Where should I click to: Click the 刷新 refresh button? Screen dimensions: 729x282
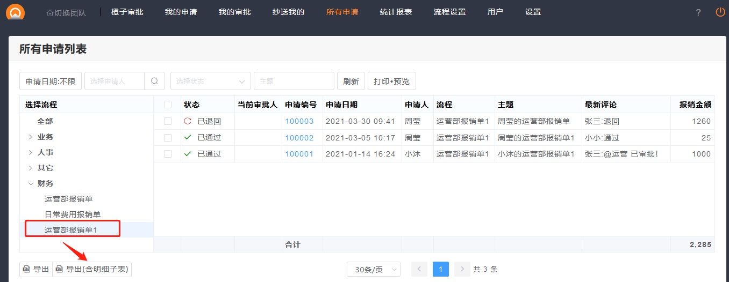pyautogui.click(x=351, y=81)
